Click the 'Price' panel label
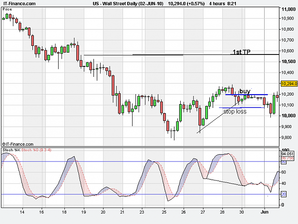 pos(7,10)
